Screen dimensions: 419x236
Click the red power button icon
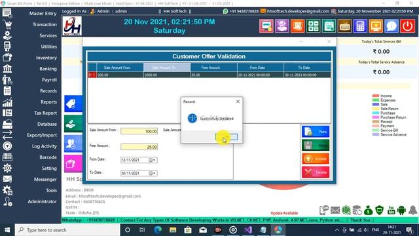[x=407, y=26]
